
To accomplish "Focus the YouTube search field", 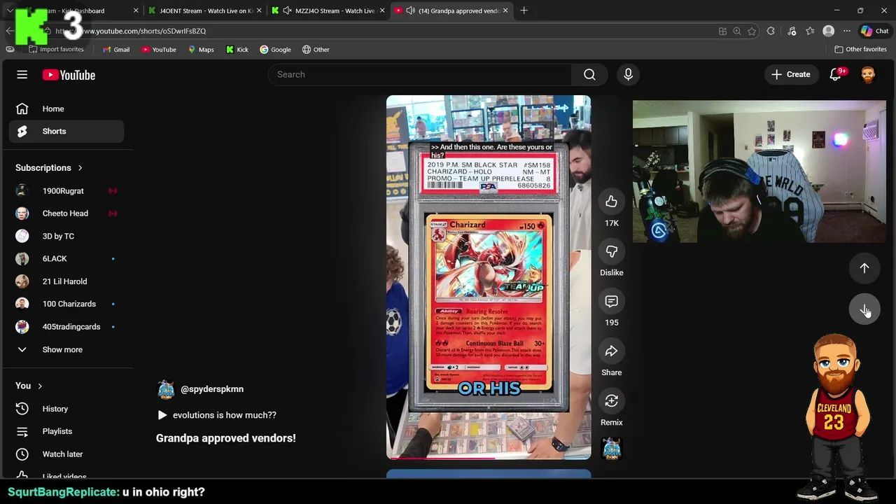I will tap(420, 75).
